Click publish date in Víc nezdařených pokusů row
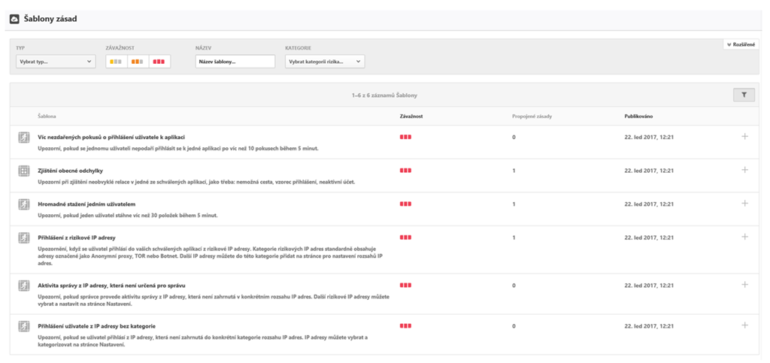 [649, 137]
